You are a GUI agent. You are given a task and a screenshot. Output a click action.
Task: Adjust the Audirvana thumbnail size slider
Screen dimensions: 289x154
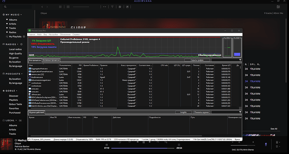(x=81, y=7)
